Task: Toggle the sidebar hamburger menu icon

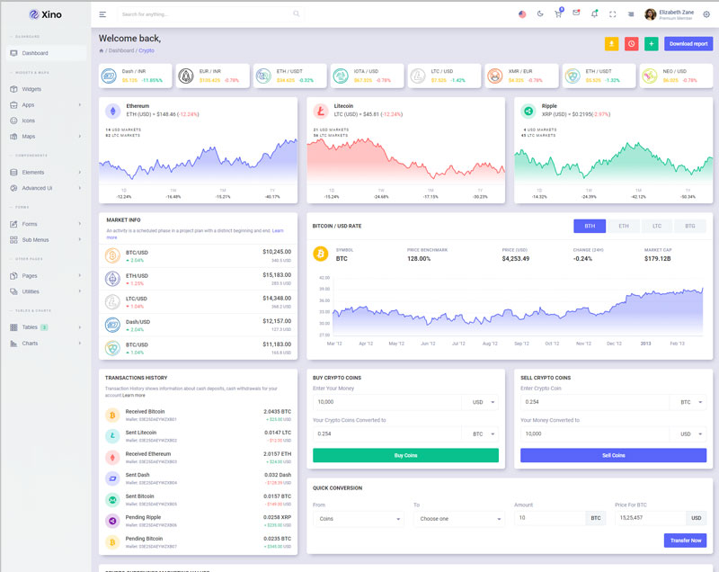Action: pos(102,14)
